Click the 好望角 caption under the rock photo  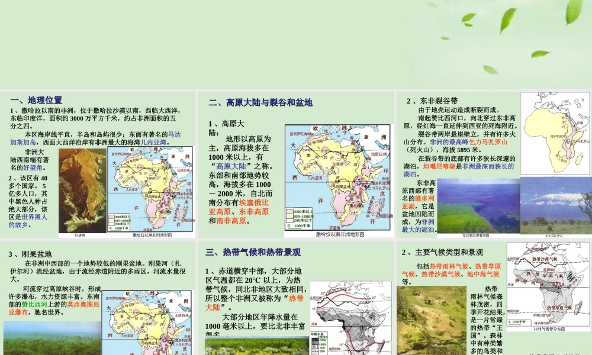coord(80,235)
